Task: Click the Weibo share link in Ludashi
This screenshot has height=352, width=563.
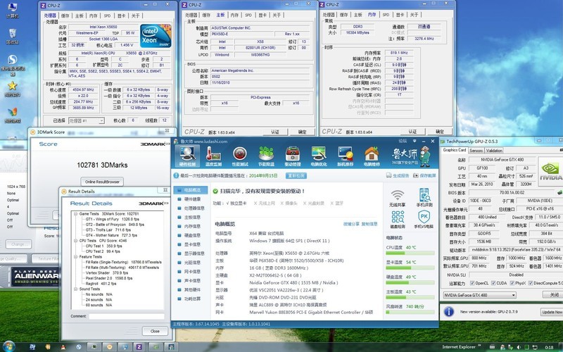Action: point(351,224)
